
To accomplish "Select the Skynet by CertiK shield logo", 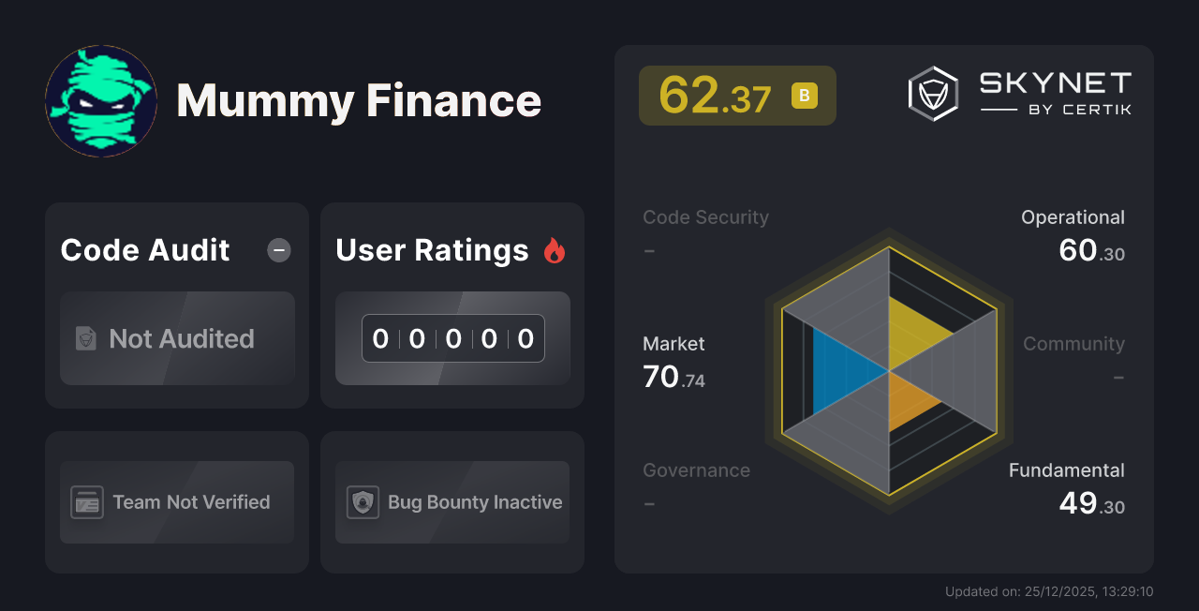I will (x=932, y=92).
